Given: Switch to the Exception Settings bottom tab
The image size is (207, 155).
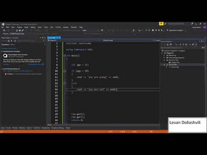Looking at the screenshot, I should (58, 128).
